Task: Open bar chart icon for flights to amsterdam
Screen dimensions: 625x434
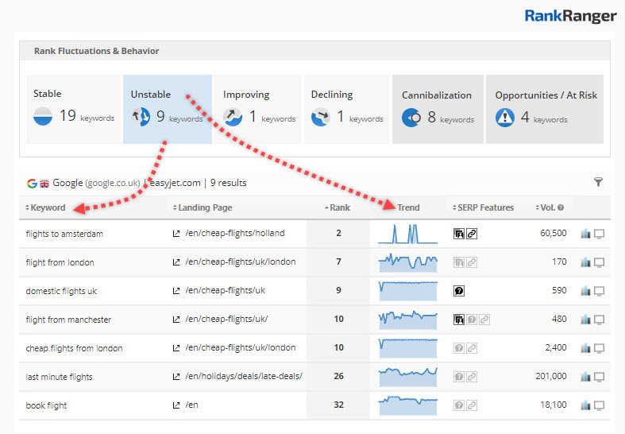Action: point(586,234)
